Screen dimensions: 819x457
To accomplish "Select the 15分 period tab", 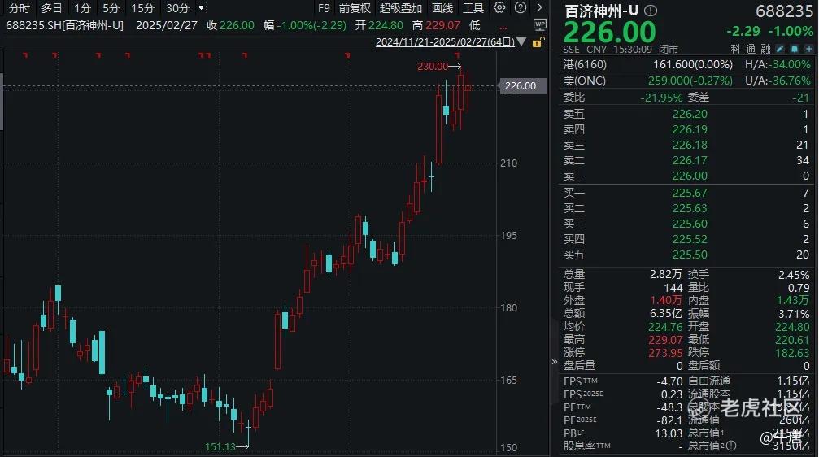I will (142, 8).
